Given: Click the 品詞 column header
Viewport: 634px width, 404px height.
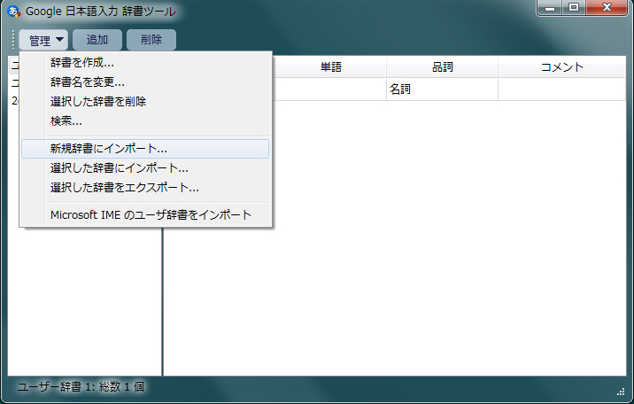Looking at the screenshot, I should click(443, 67).
